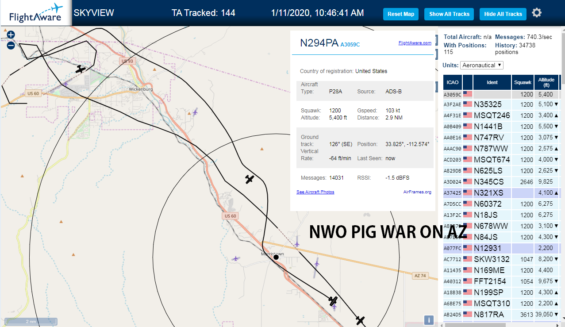Click the A3059C ICAO link by N294PA
The width and height of the screenshot is (565, 327).
(350, 45)
